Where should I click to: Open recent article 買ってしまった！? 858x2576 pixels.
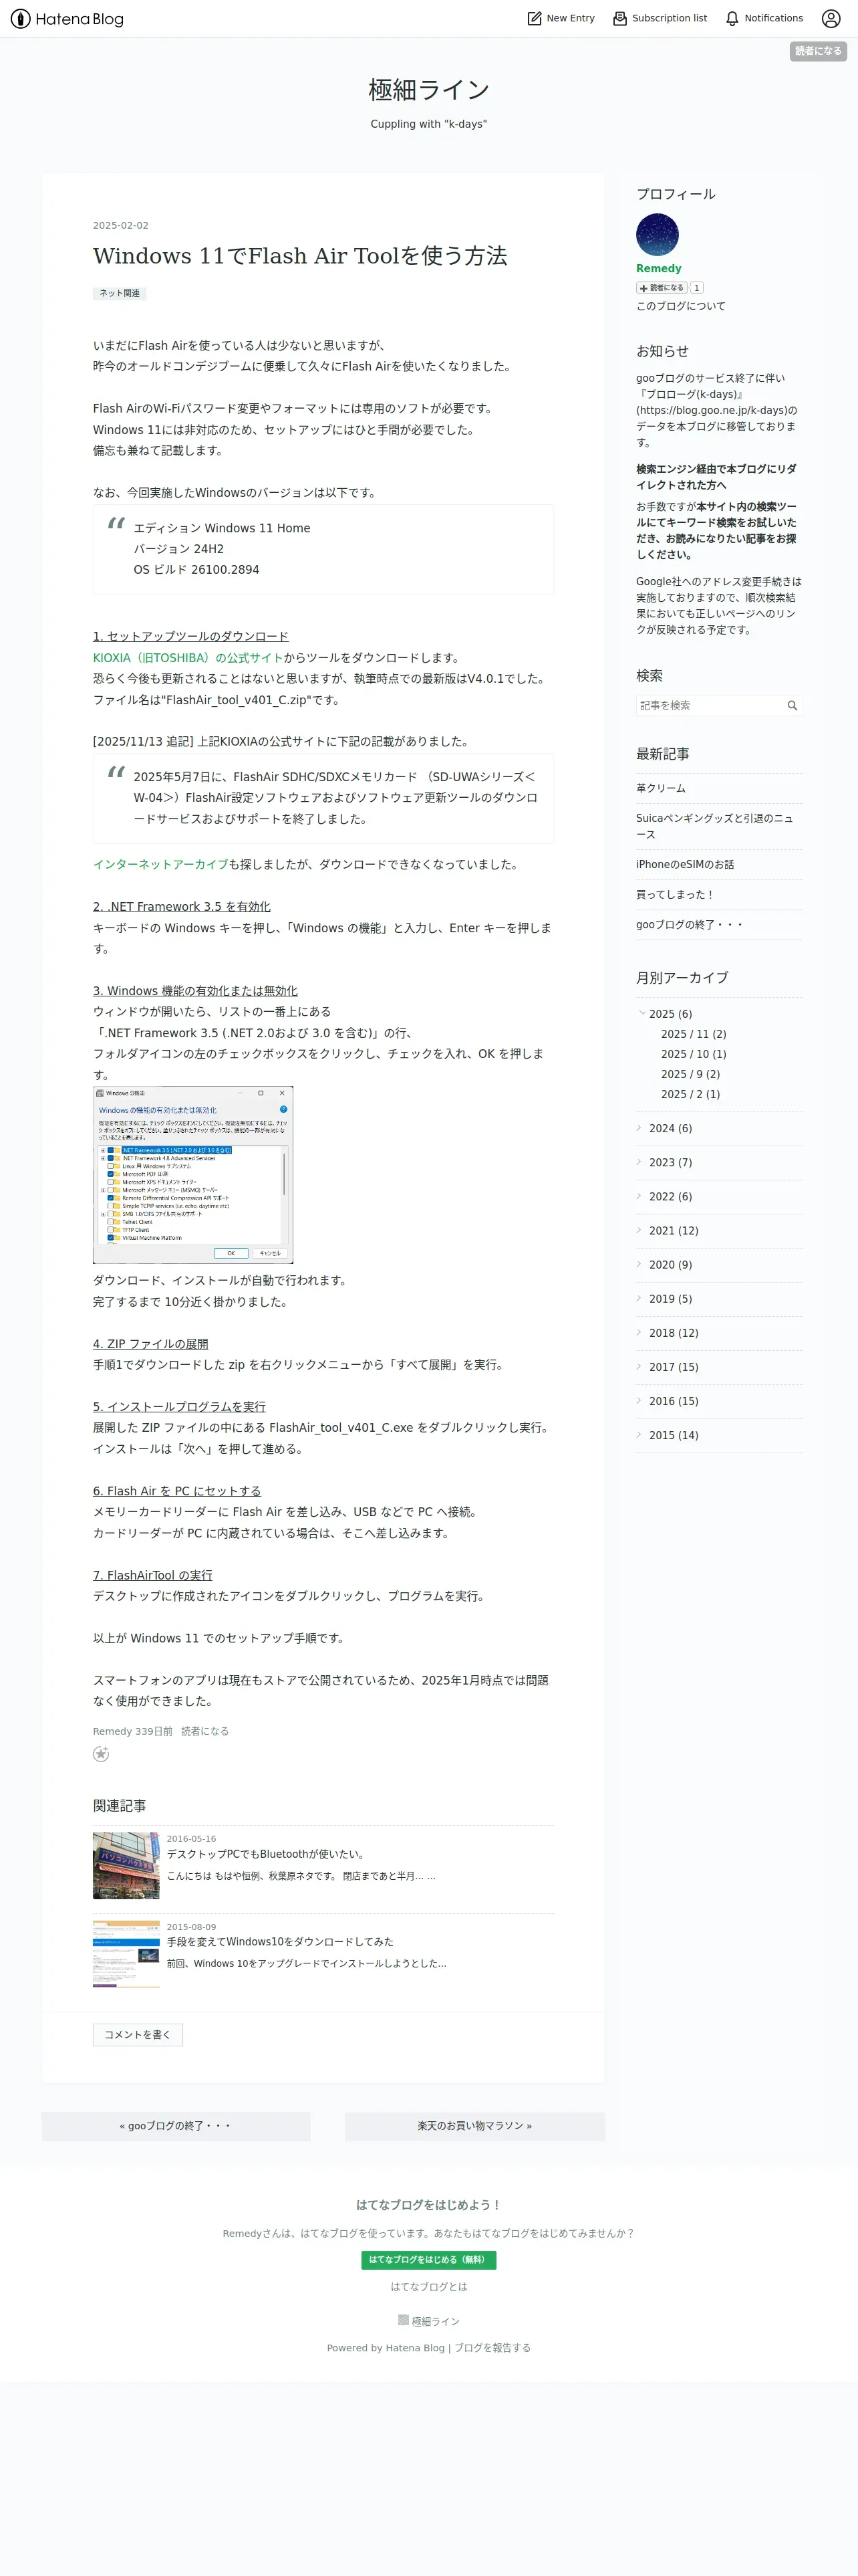675,895
